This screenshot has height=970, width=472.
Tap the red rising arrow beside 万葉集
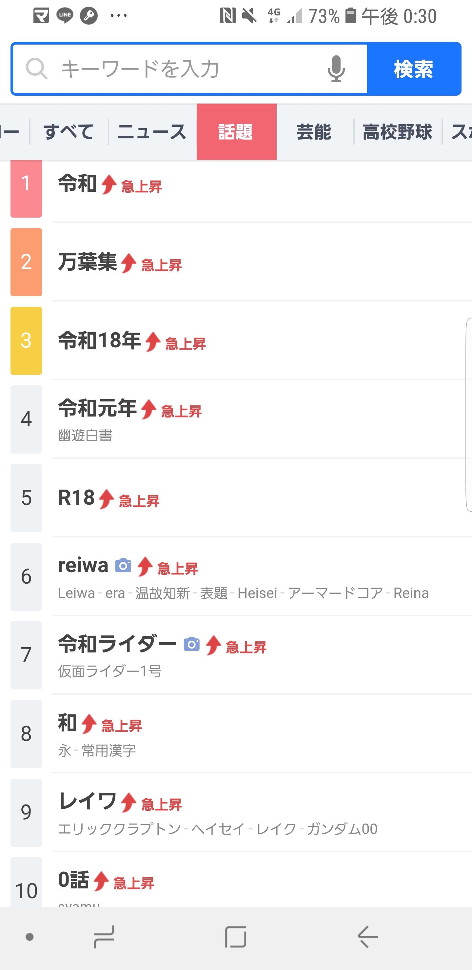[129, 263]
